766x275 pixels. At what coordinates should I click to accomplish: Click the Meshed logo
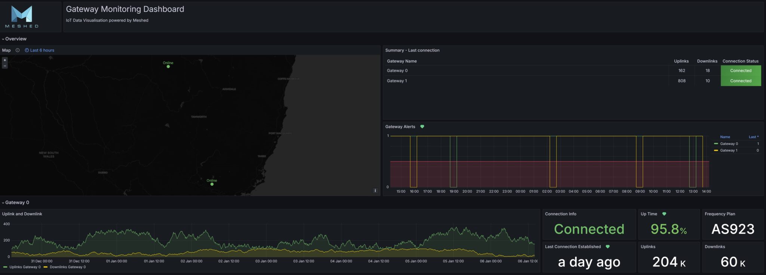click(x=22, y=17)
